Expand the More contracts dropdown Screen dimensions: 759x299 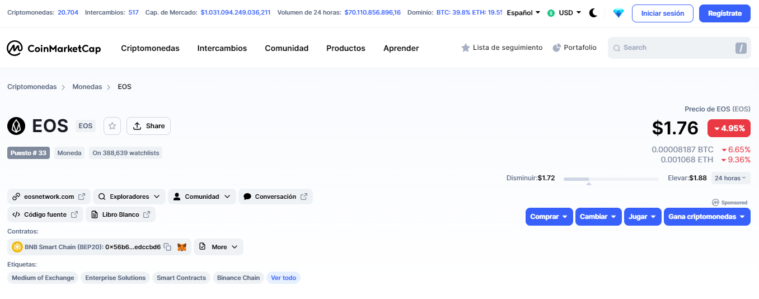[x=218, y=247]
